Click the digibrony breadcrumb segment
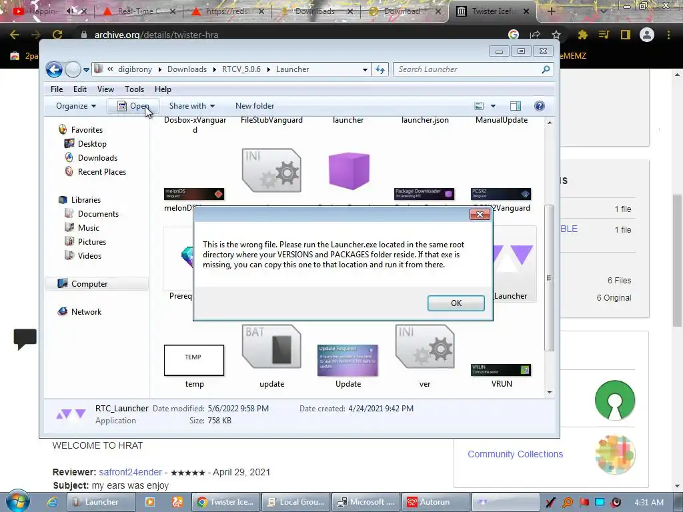Screen dimensions: 683x512 click(x=135, y=69)
